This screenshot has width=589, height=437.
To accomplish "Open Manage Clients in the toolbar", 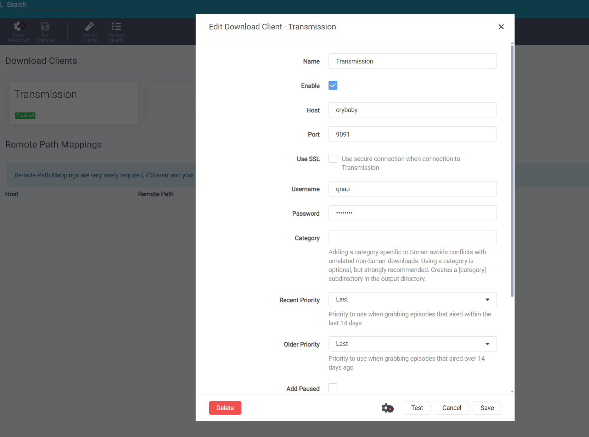I will (116, 32).
